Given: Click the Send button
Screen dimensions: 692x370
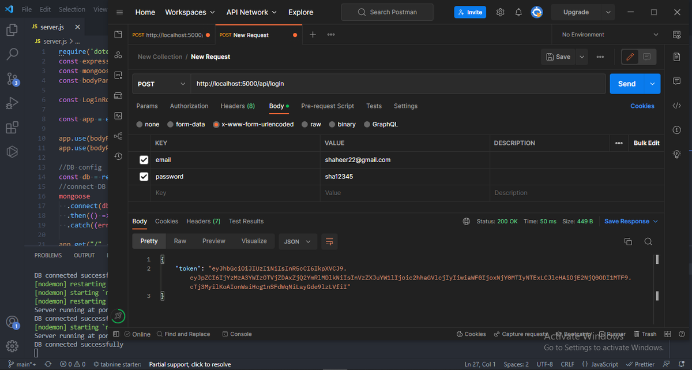Looking at the screenshot, I should (x=627, y=84).
